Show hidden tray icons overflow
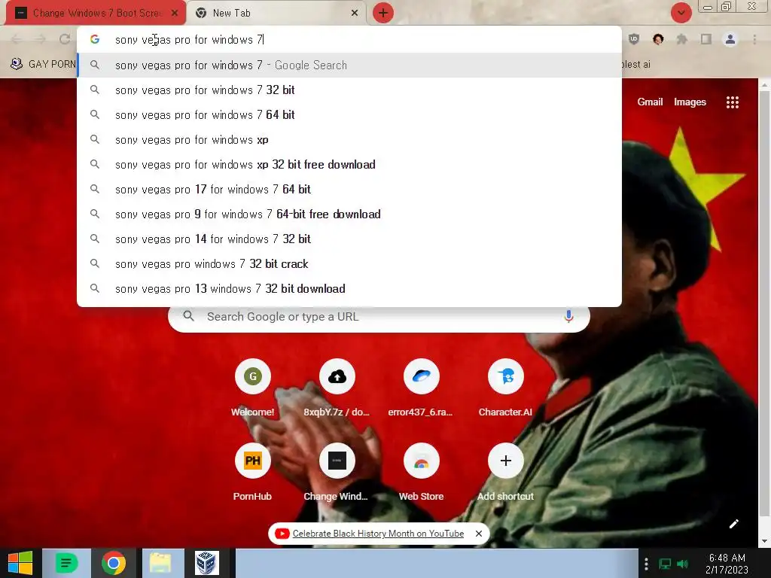Image resolution: width=771 pixels, height=578 pixels. tap(646, 564)
